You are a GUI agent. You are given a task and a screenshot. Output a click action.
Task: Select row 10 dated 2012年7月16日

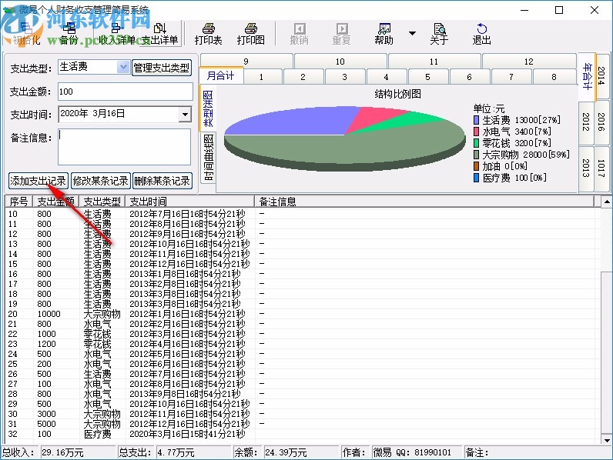click(303, 214)
